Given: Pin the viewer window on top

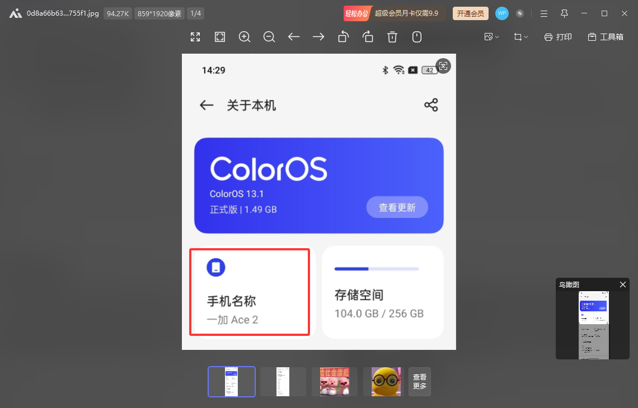Looking at the screenshot, I should coord(564,13).
